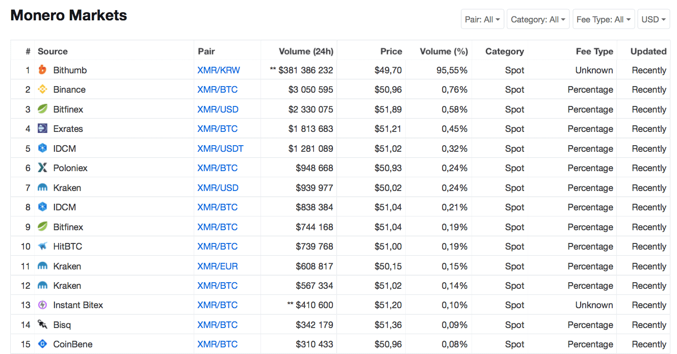Click the Binance logo icon

click(x=43, y=90)
